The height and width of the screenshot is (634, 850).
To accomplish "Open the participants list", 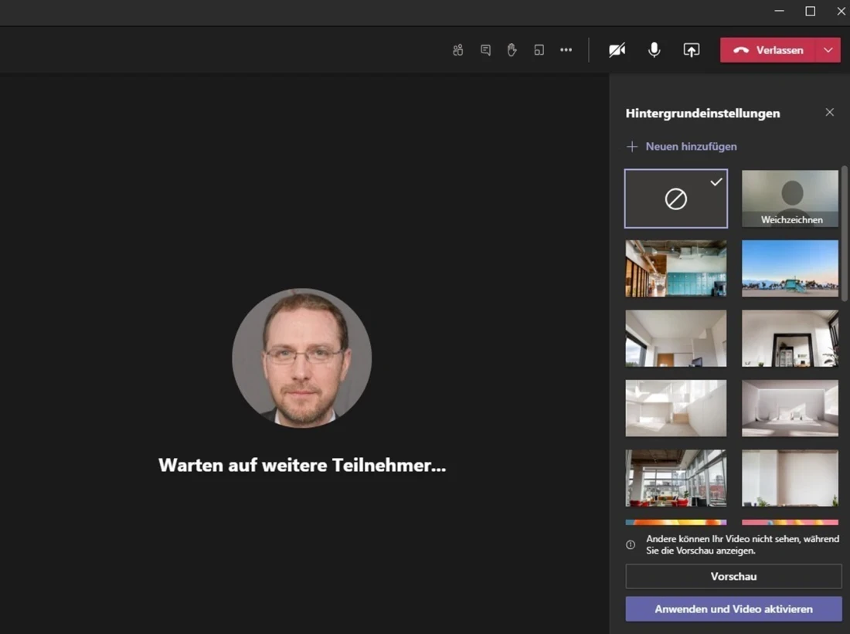I will [x=457, y=49].
